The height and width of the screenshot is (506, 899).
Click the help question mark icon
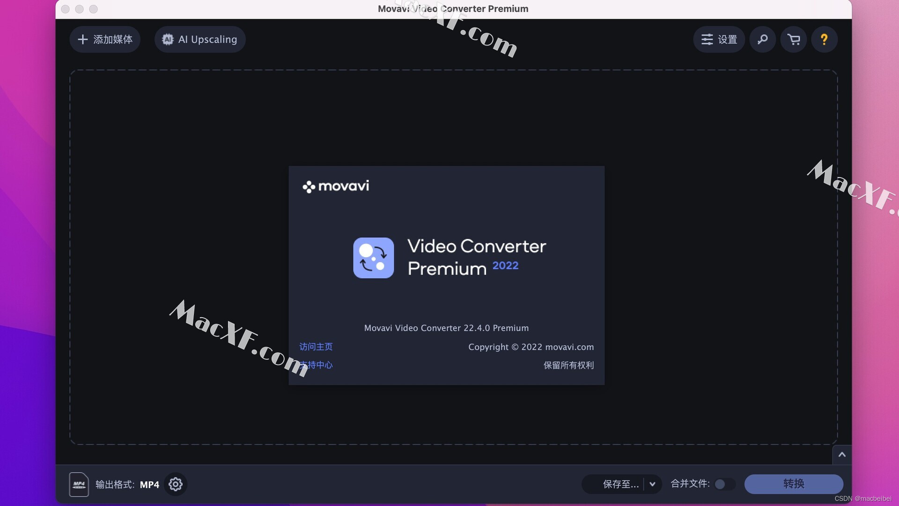(824, 39)
